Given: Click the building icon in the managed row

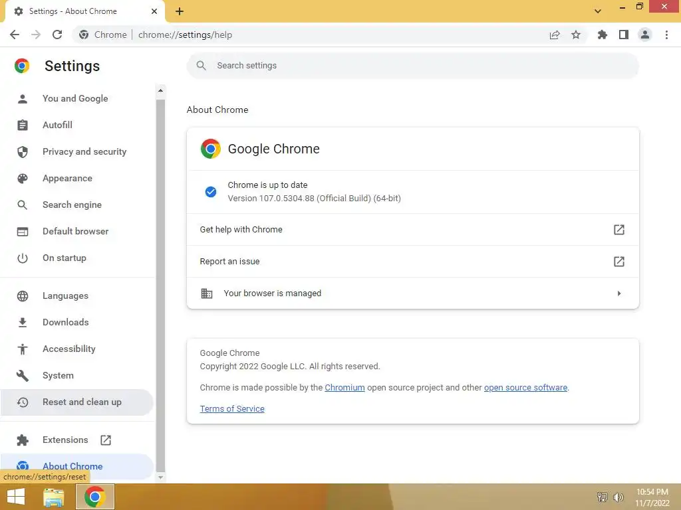Looking at the screenshot, I should point(207,294).
